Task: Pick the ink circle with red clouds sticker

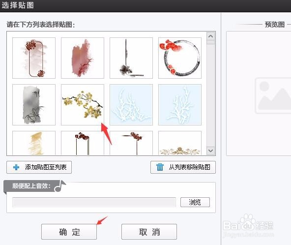Action: [x=179, y=58]
